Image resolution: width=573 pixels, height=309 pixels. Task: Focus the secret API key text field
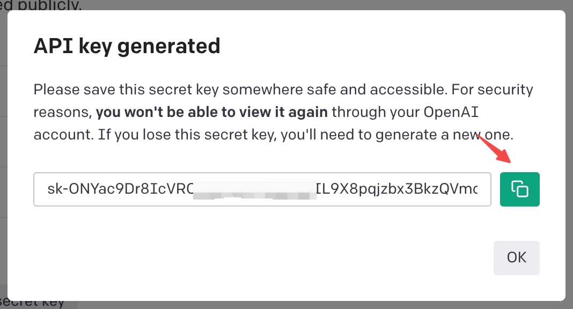coord(262,189)
